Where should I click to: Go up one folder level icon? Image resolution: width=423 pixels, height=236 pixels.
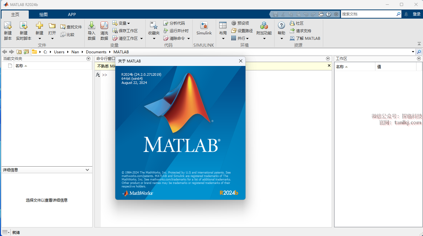pyautogui.click(x=19, y=52)
